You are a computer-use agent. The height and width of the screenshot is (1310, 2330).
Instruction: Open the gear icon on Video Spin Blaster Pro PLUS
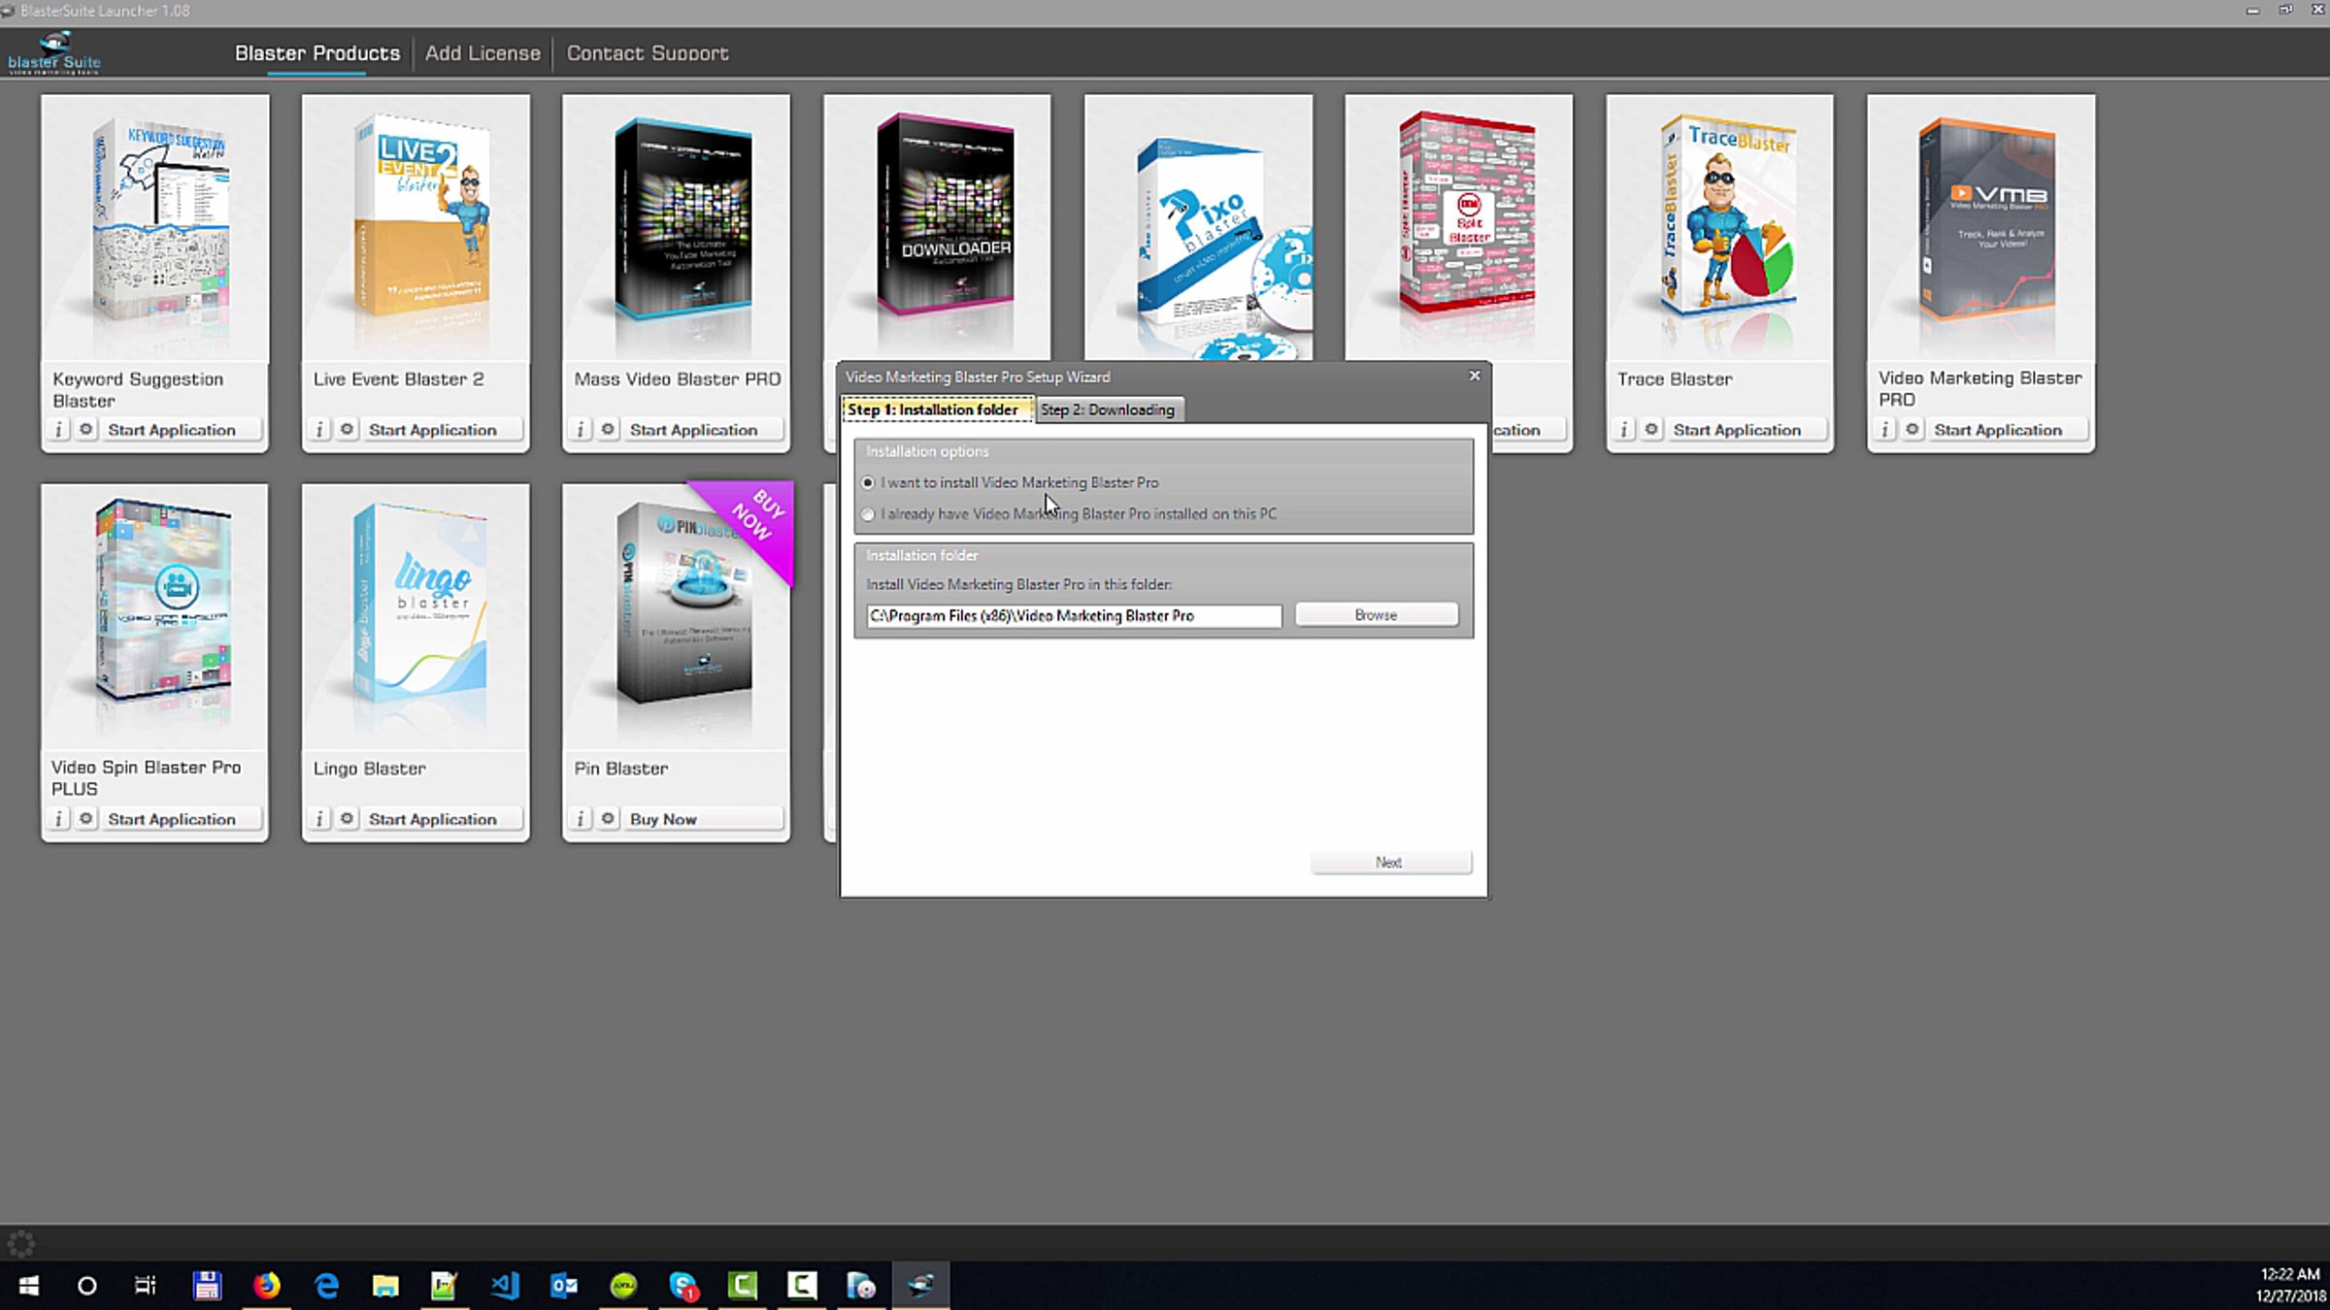[x=86, y=819]
